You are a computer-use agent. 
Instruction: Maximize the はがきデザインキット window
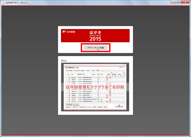pos(178,2)
